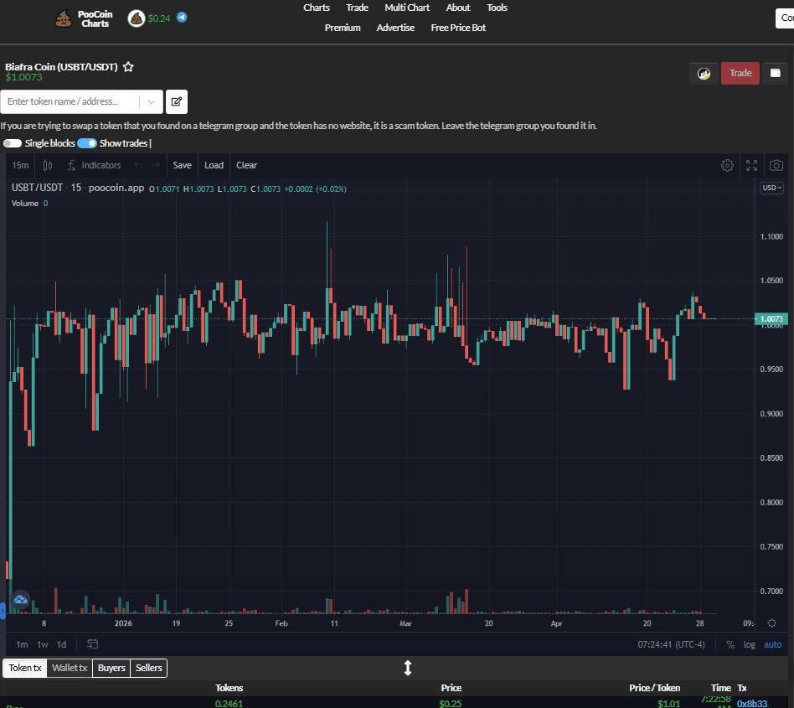The height and width of the screenshot is (708, 794).
Task: Open the About menu
Action: (x=458, y=8)
